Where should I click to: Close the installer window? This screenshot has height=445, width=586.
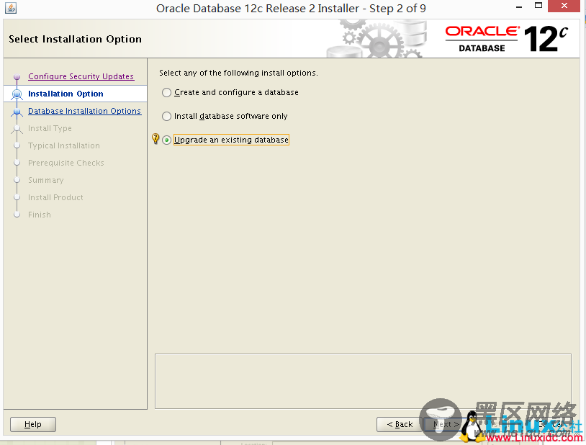[x=564, y=6]
